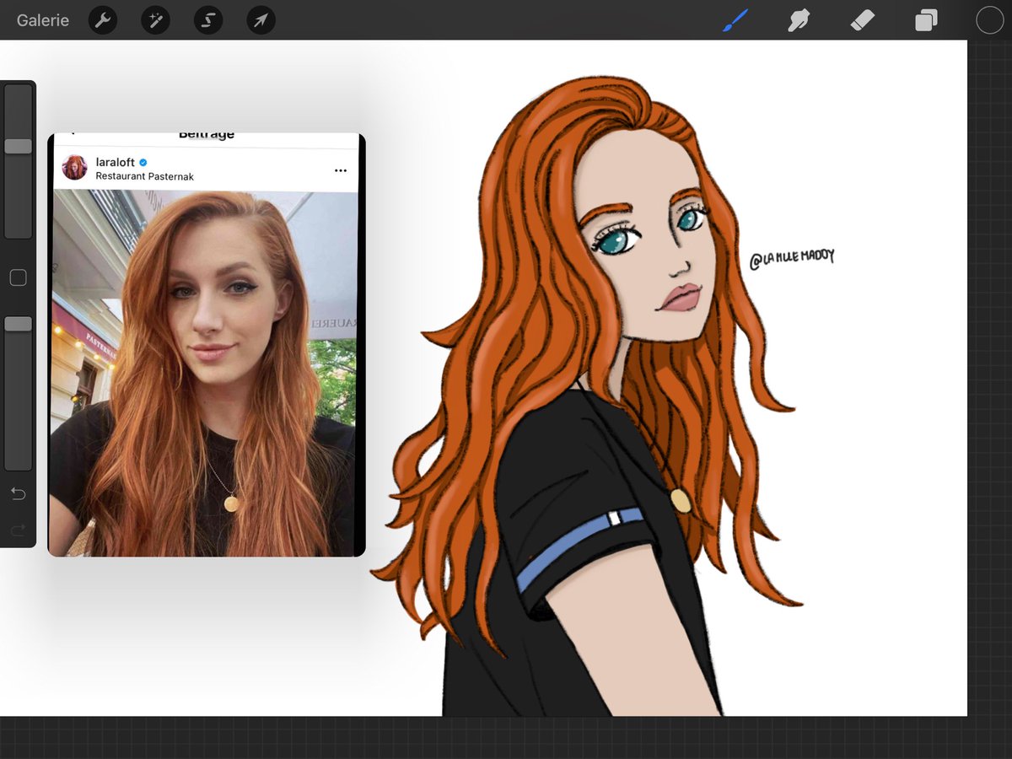Switch to the Eraser tool

pos(863,19)
